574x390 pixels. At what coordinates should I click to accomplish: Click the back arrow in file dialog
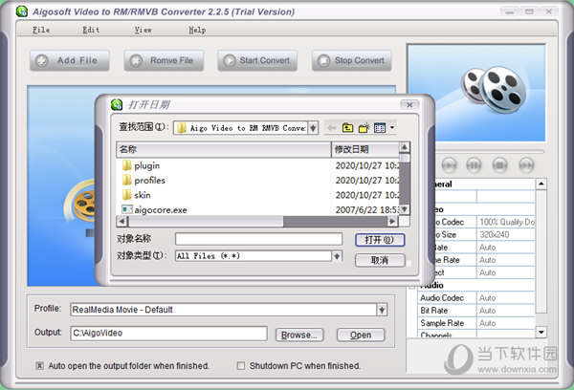332,128
